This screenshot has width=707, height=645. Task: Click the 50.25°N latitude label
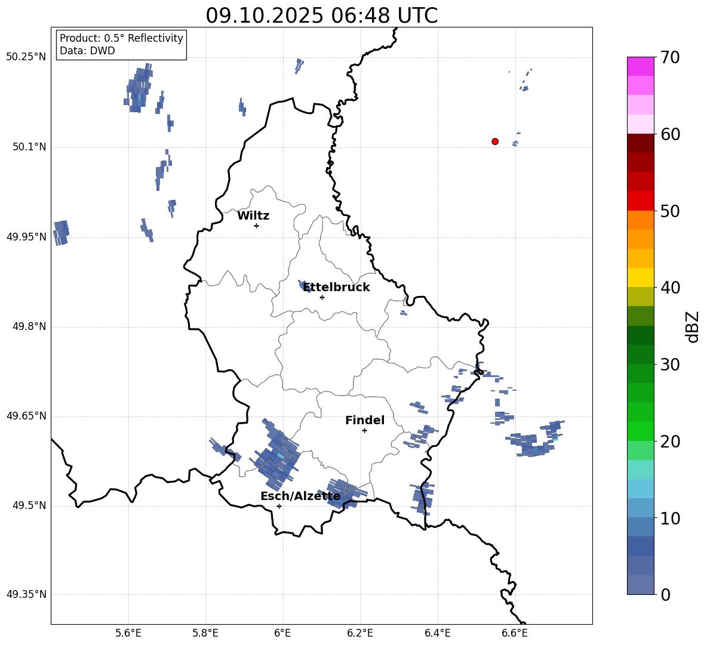pyautogui.click(x=26, y=57)
